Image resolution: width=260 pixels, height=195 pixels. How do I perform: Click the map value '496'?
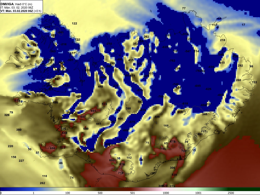pos(27,97)
